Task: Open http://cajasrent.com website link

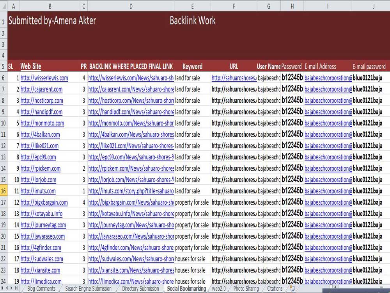Action: (41, 89)
